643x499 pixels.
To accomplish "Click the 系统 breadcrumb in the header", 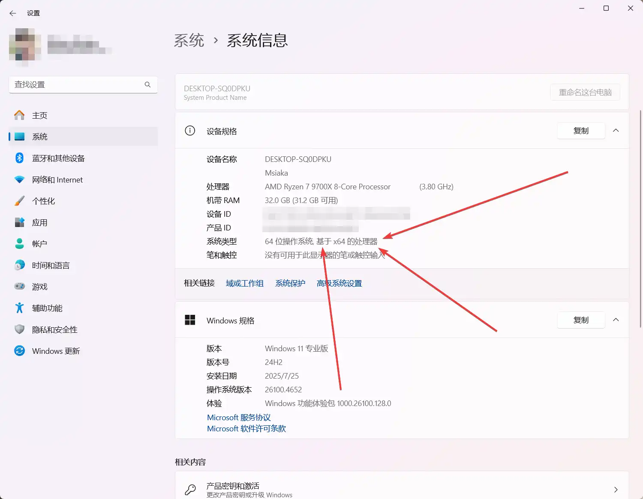I will pos(189,40).
